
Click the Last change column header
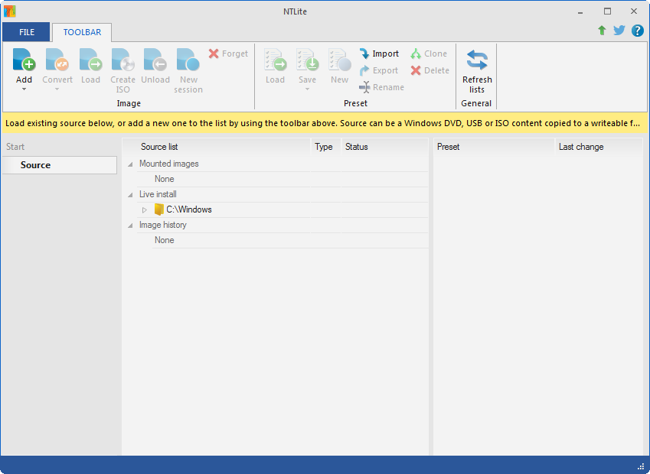coord(599,147)
